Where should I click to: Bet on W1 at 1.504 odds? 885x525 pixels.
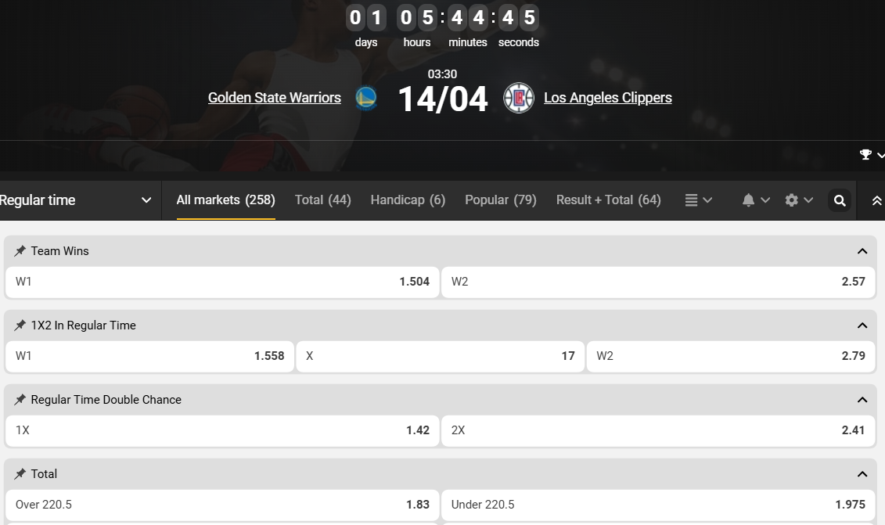(222, 282)
